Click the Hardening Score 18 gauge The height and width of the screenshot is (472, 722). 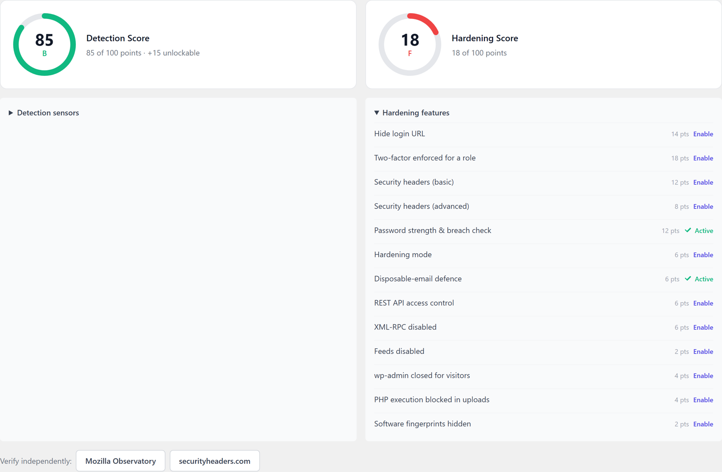point(410,44)
